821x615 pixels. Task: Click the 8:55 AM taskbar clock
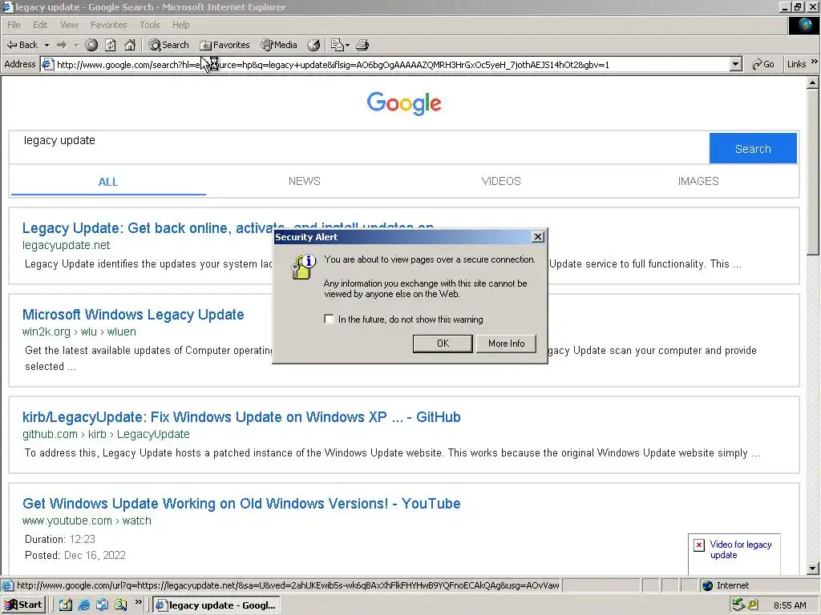tap(790, 605)
